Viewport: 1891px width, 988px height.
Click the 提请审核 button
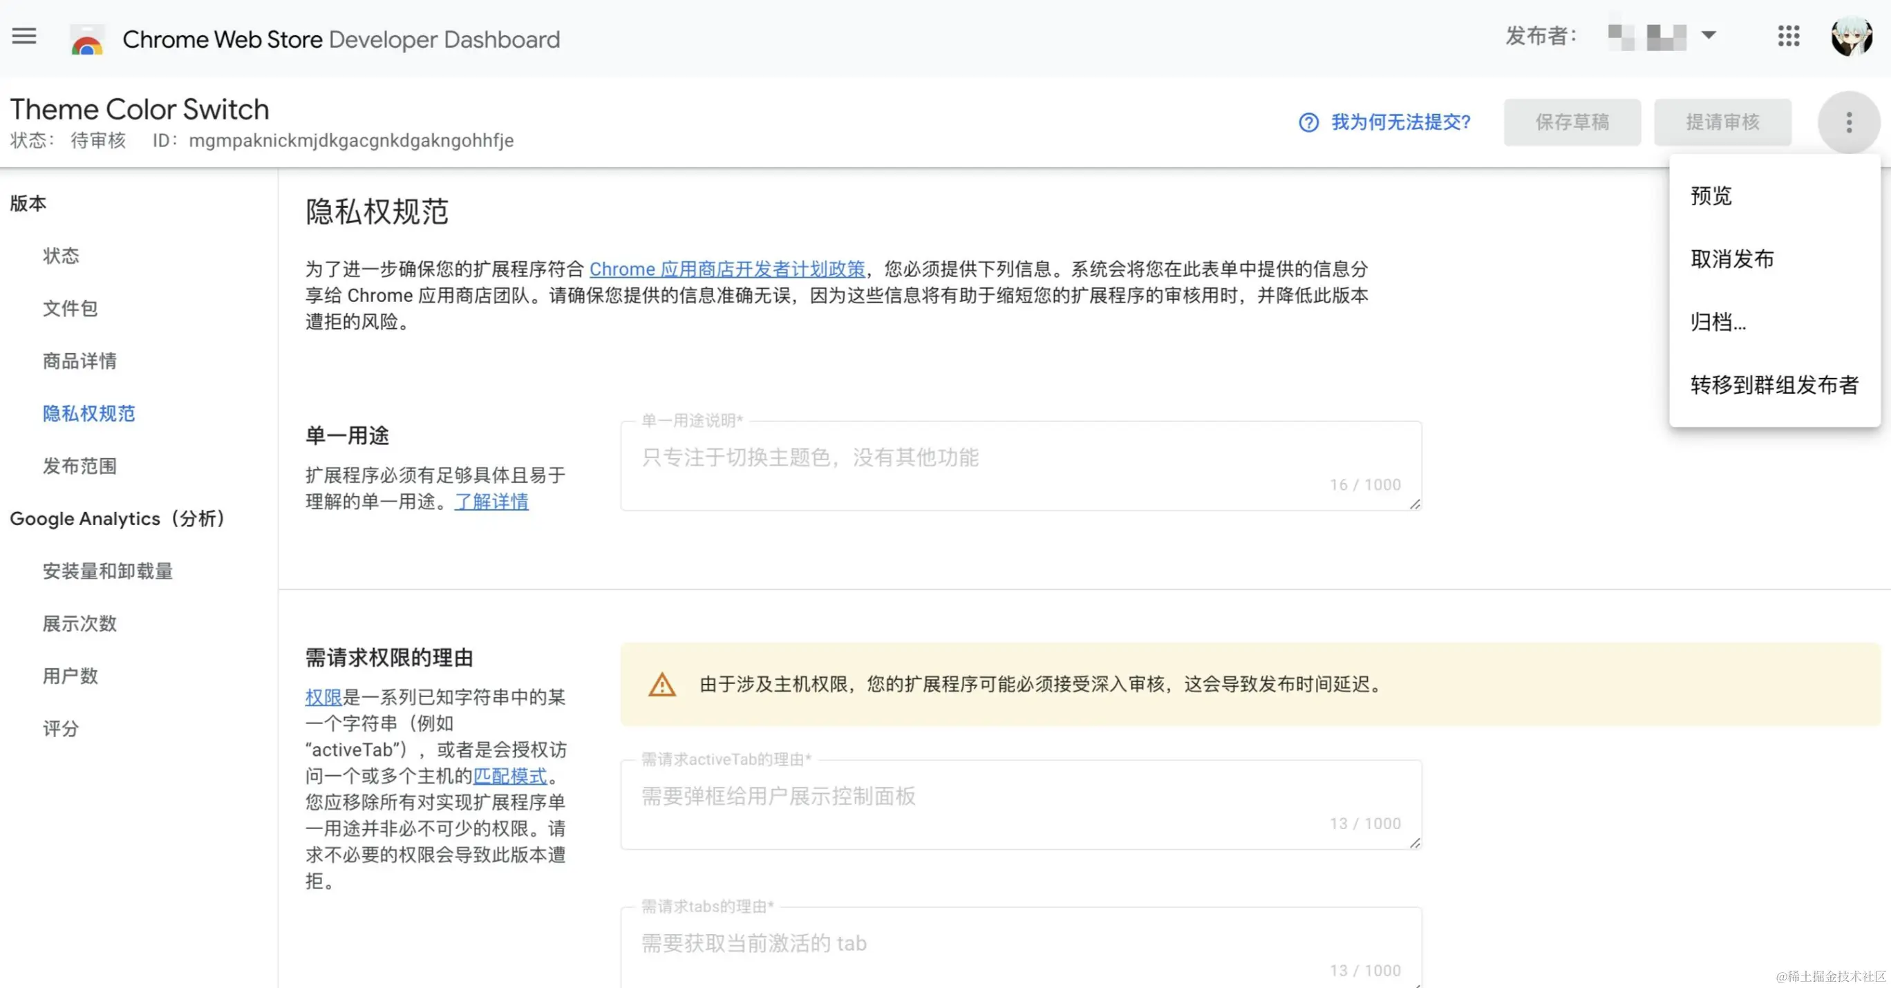click(x=1722, y=122)
